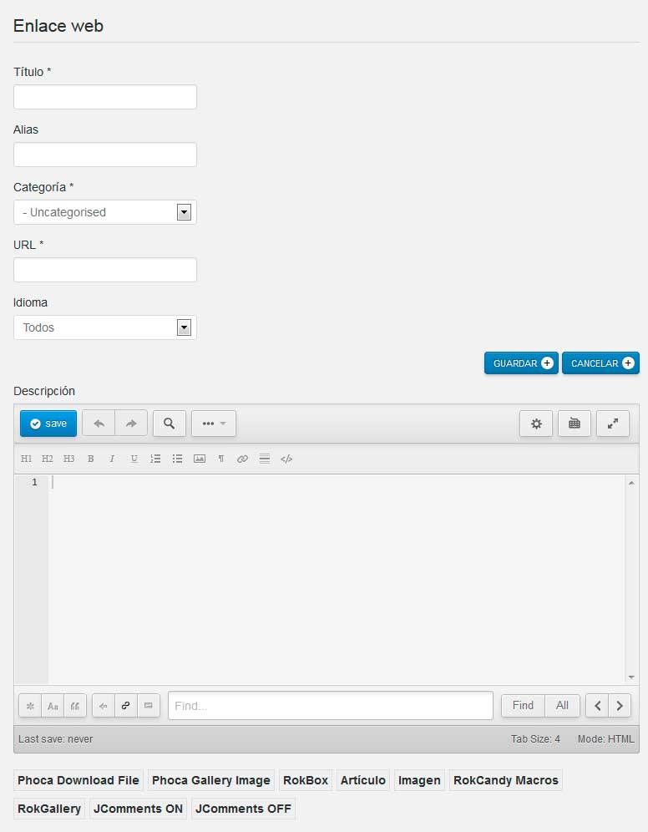Toggle editor fullscreen mode
648x832 pixels.
point(613,424)
